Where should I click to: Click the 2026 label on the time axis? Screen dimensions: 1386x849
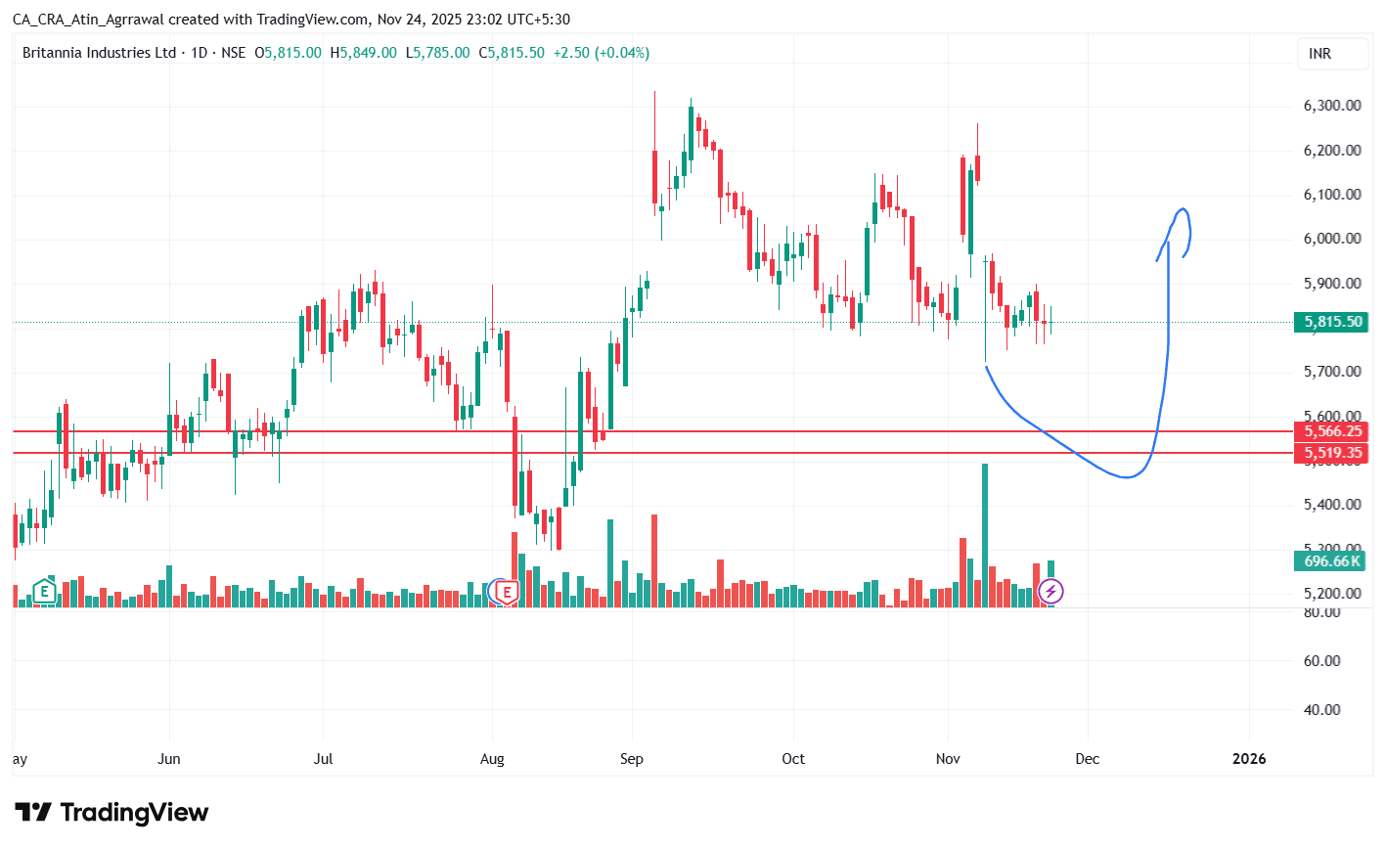1249,759
